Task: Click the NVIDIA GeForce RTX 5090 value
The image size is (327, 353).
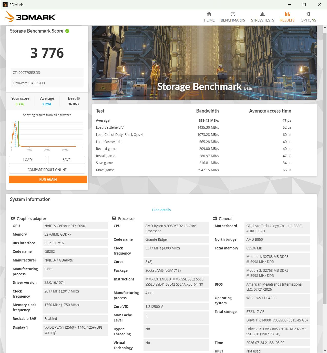Action: [x=75, y=226]
